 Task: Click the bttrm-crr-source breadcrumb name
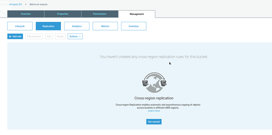click(x=38, y=4)
